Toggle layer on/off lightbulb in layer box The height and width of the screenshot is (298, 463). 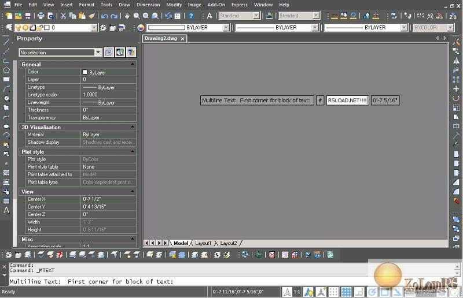19,28
